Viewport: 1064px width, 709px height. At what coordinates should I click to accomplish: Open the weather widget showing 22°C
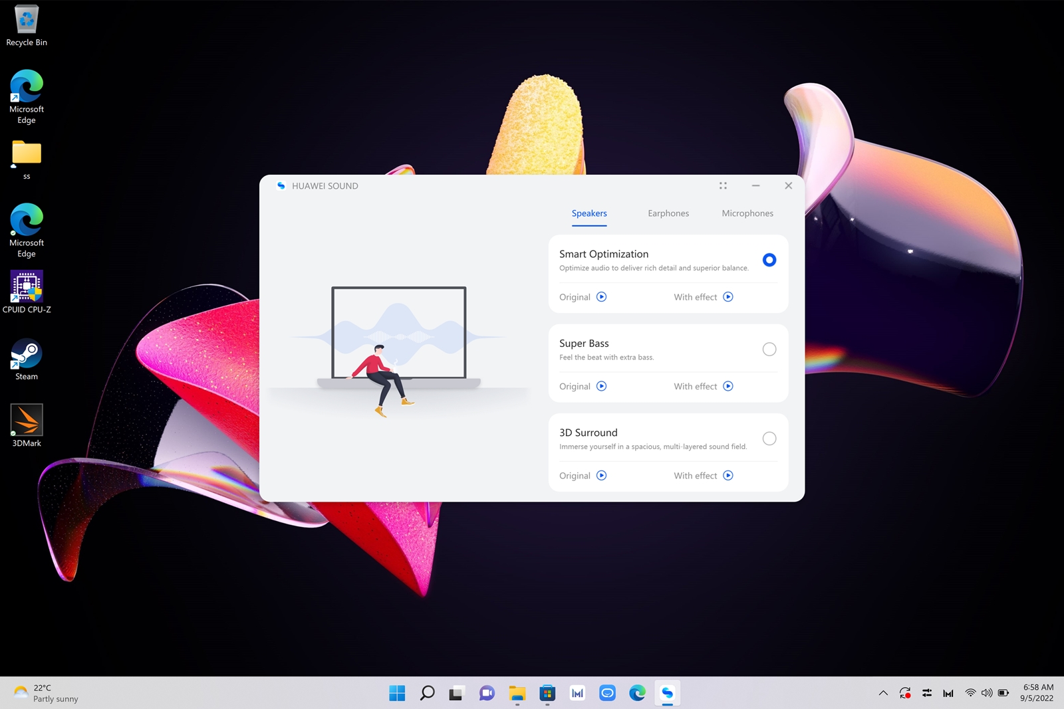click(45, 693)
